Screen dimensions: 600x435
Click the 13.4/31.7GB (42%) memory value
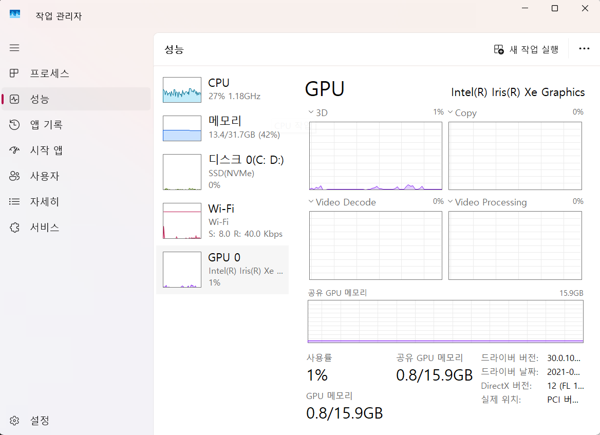coord(244,135)
